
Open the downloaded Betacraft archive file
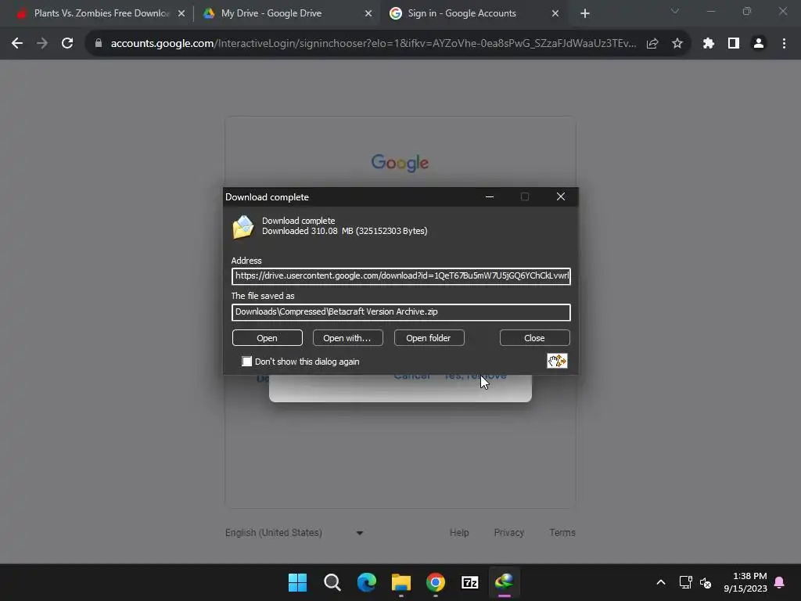click(x=268, y=338)
